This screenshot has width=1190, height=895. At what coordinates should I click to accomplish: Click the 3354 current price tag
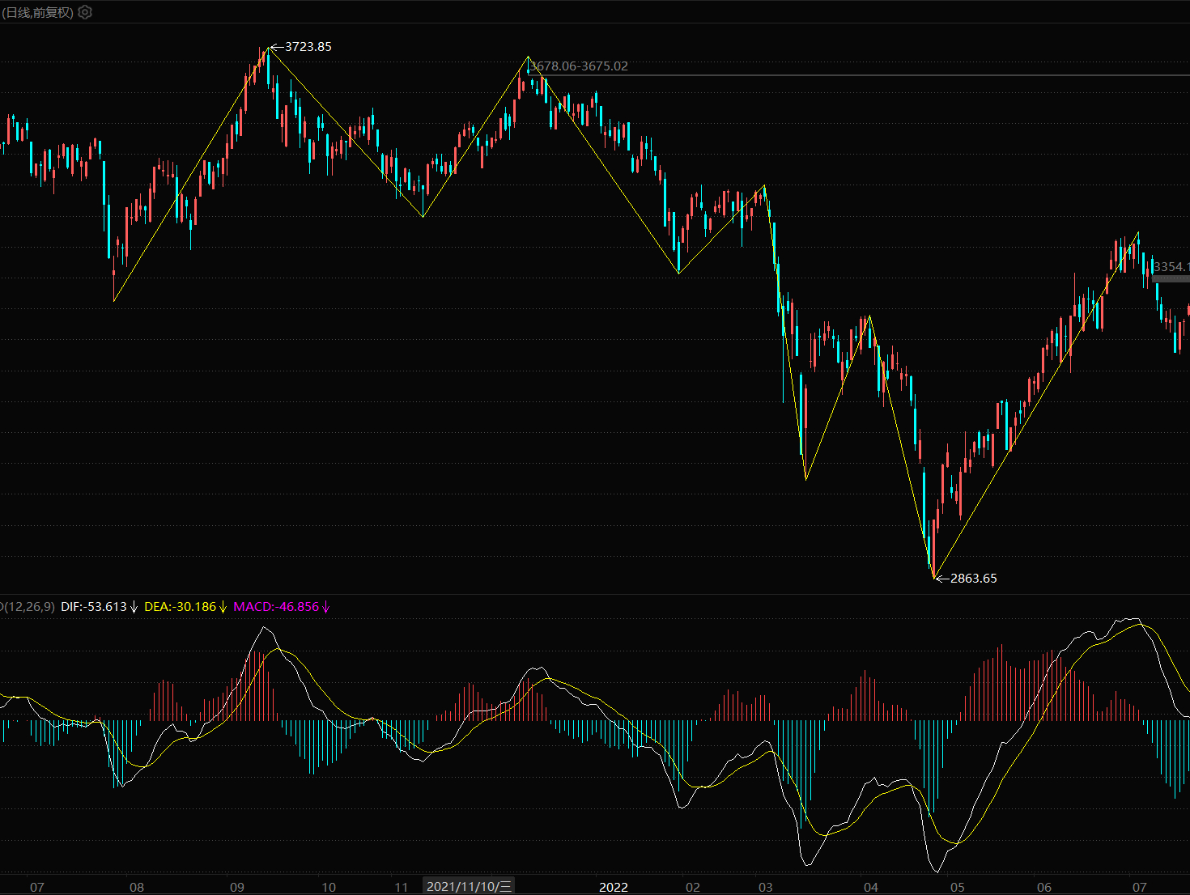pos(1171,267)
